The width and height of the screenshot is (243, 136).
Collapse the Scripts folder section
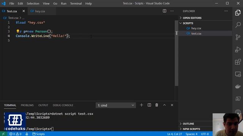point(205,23)
